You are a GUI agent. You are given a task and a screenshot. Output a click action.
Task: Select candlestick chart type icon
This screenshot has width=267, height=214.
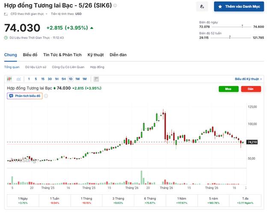[x=9, y=79]
